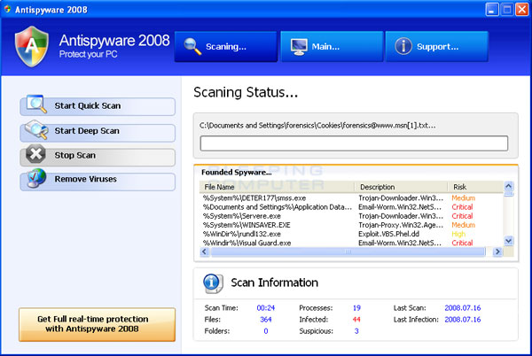Click the monitor icon on Main tab
Viewport: 532px width, 356px height.
coord(299,47)
